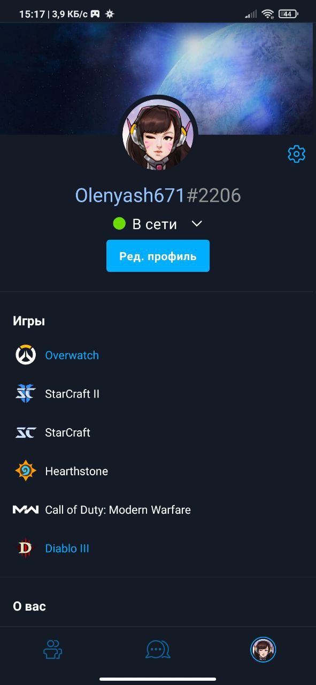Tap the Hearthstone logo icon
Viewport: 316px width, 685px height.
coord(26,471)
